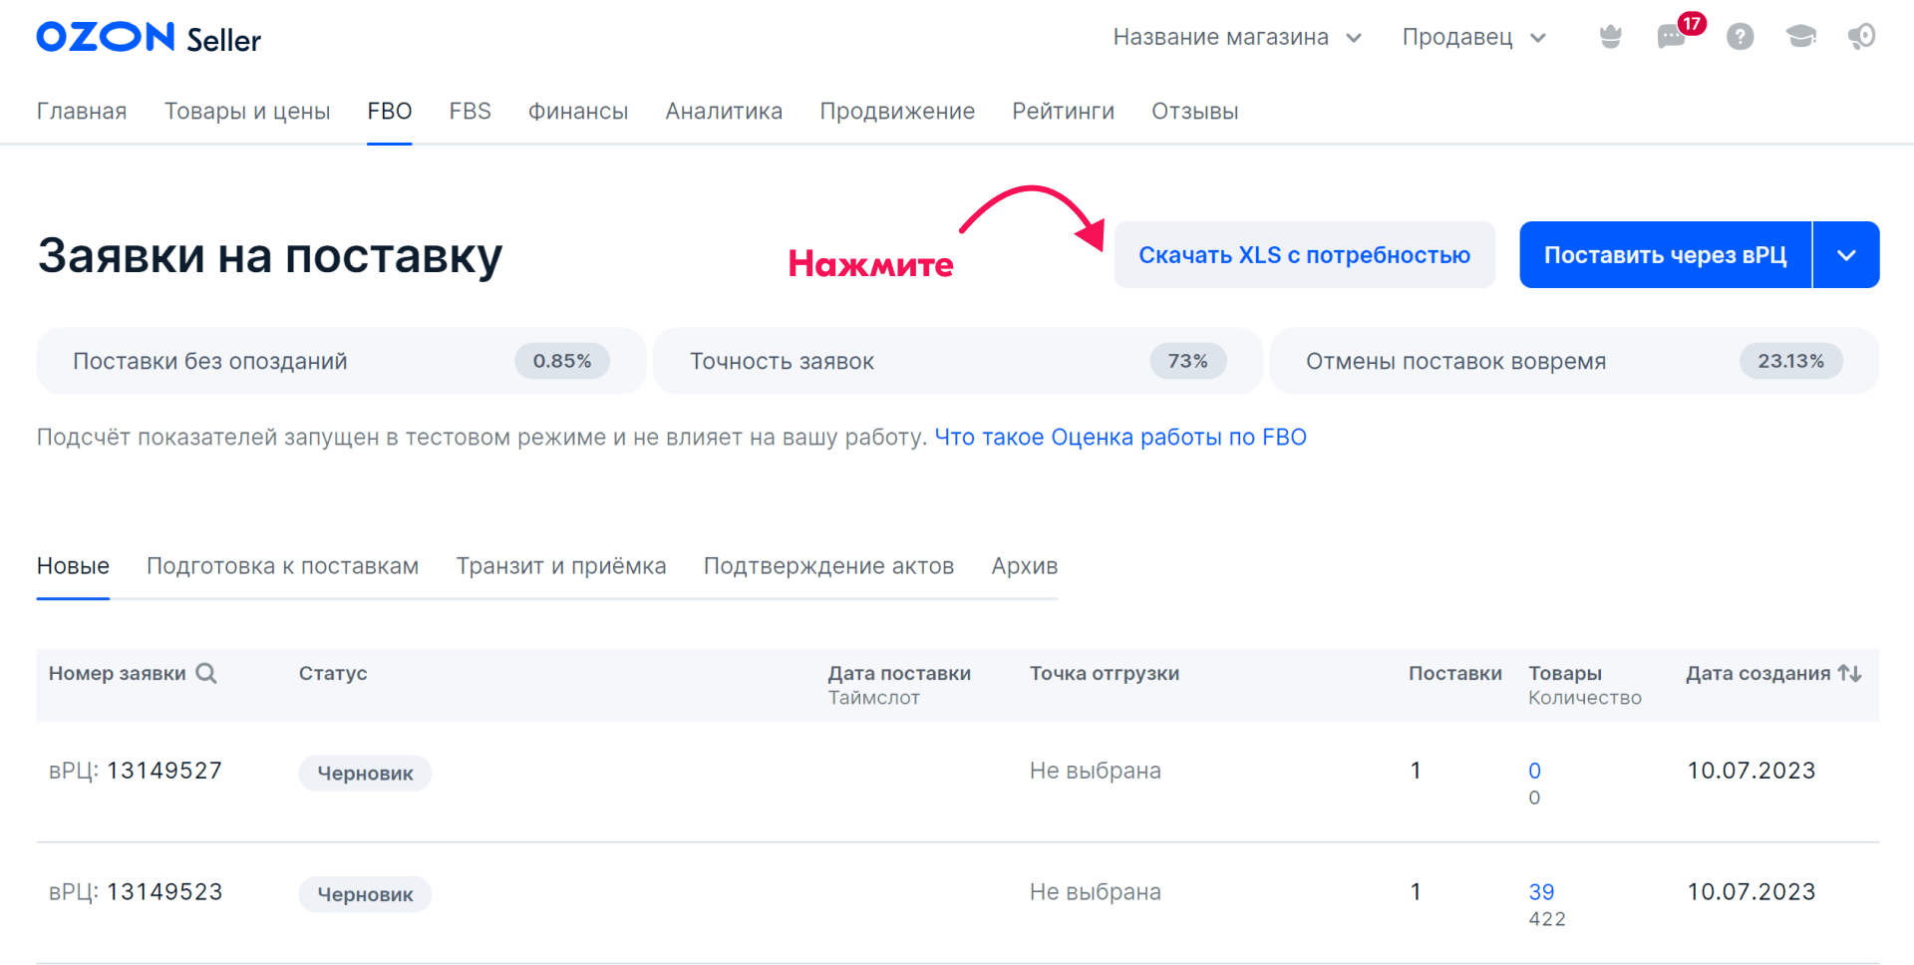Click Скачать XLS с потребностью button
This screenshot has height=965, width=1914.
click(1304, 255)
